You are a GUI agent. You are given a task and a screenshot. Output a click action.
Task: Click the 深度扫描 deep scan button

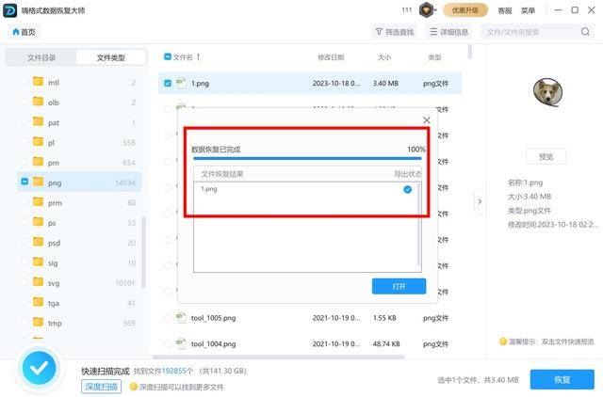[101, 387]
